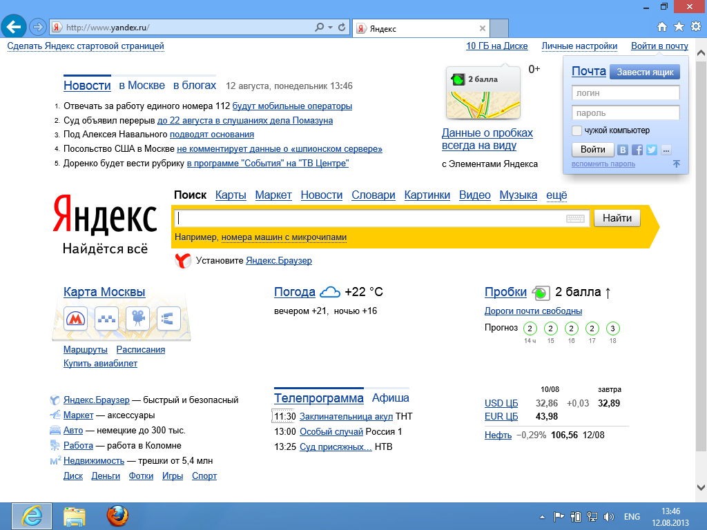Click the taxi checker icon
This screenshot has height=530, width=707.
[106, 319]
